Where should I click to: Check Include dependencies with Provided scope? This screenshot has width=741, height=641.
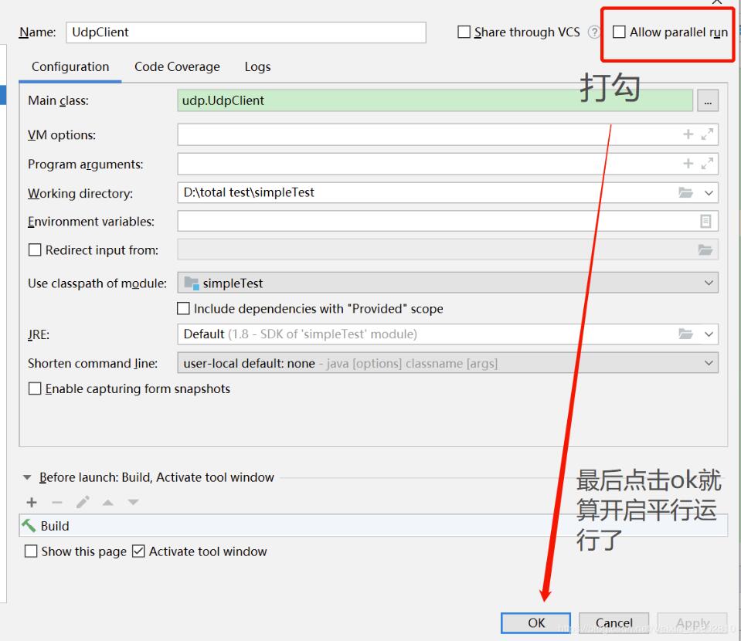pyautogui.click(x=183, y=308)
